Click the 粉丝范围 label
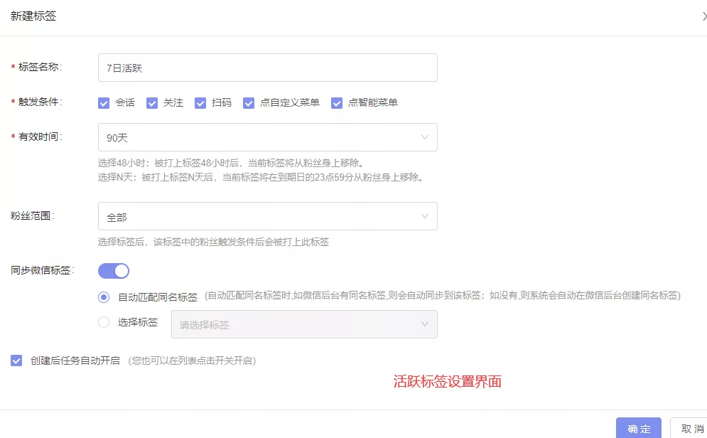This screenshot has height=438, width=707. (33, 215)
